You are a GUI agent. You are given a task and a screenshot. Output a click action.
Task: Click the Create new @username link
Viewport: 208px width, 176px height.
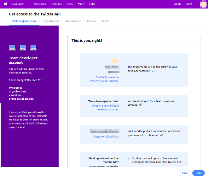point(104,81)
